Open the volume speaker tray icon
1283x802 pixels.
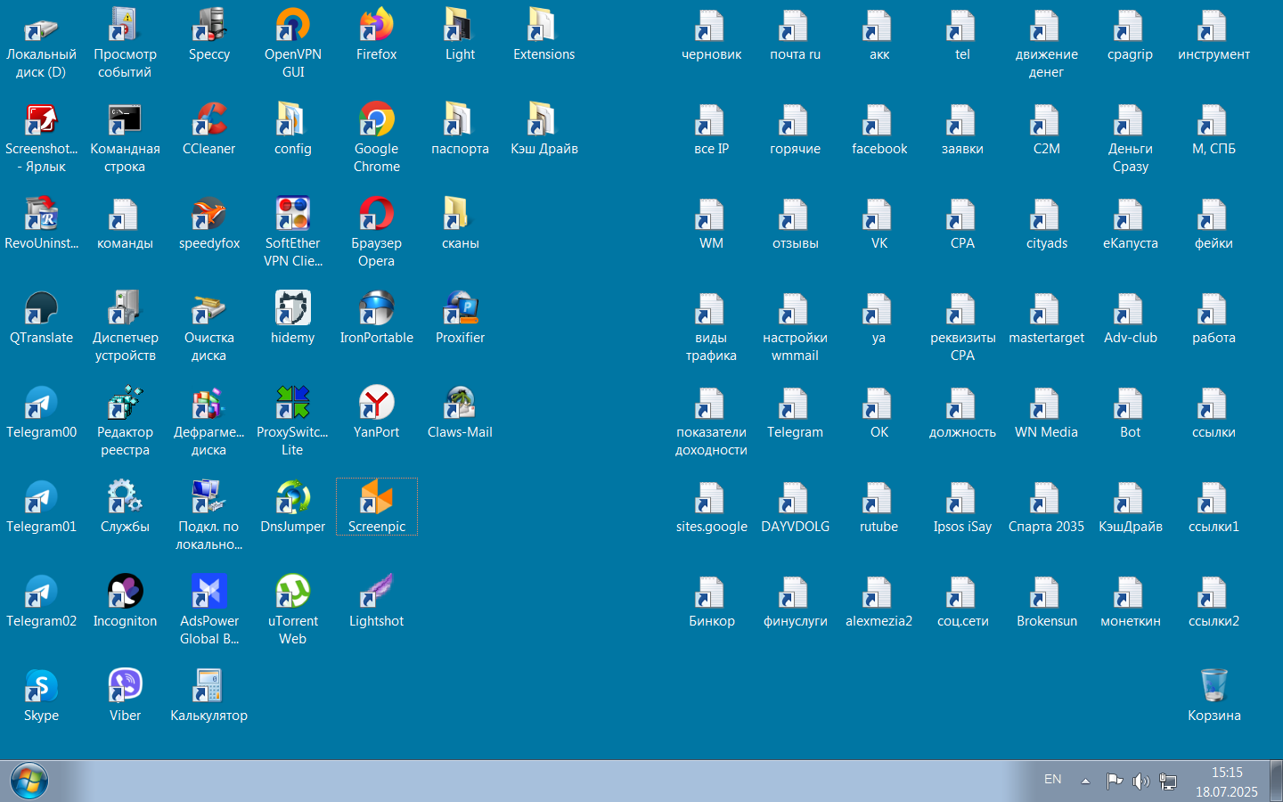click(1140, 782)
